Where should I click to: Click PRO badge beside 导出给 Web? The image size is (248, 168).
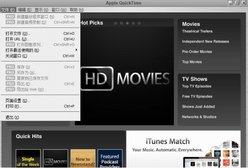click(x=10, y=89)
